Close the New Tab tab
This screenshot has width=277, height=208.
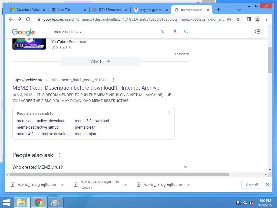(x=85, y=10)
